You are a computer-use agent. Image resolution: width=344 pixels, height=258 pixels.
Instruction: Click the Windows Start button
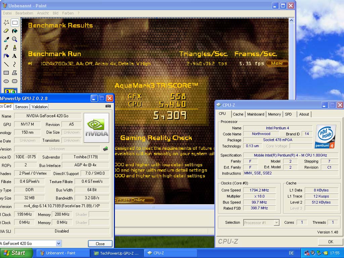pos(16,253)
